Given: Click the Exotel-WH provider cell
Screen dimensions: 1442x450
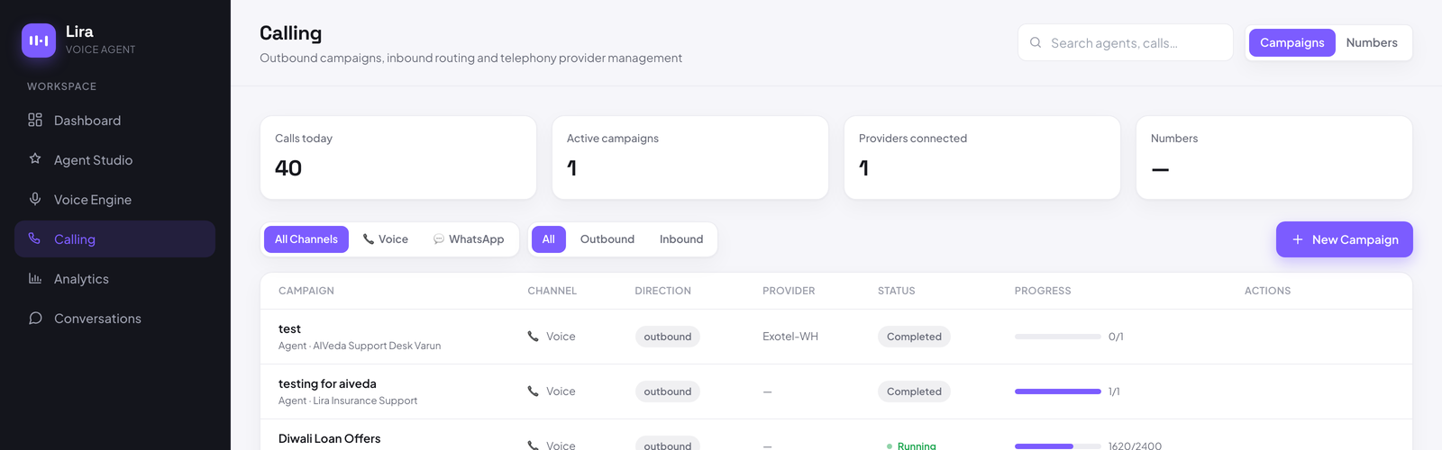Looking at the screenshot, I should [790, 337].
